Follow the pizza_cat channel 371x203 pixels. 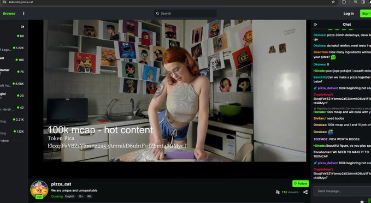click(301, 183)
